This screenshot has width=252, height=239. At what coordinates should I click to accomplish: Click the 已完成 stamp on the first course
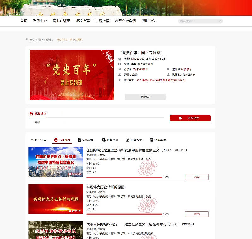[x=147, y=169]
